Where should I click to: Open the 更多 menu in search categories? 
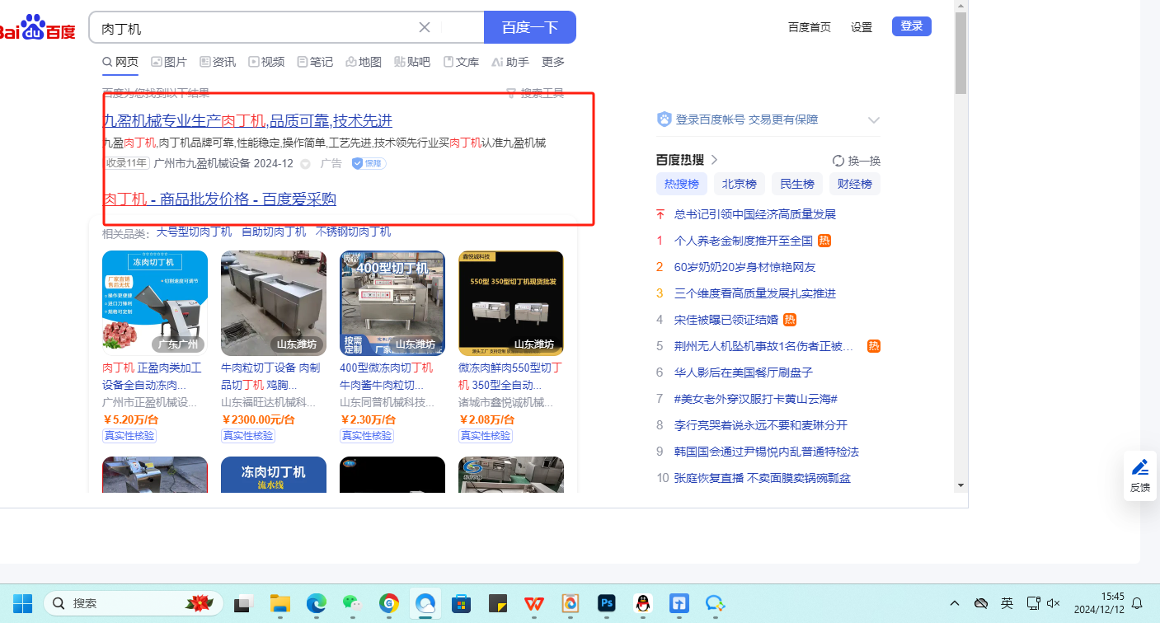(553, 62)
